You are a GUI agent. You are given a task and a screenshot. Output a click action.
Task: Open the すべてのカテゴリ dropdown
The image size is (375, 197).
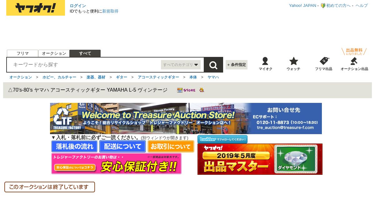tap(181, 65)
